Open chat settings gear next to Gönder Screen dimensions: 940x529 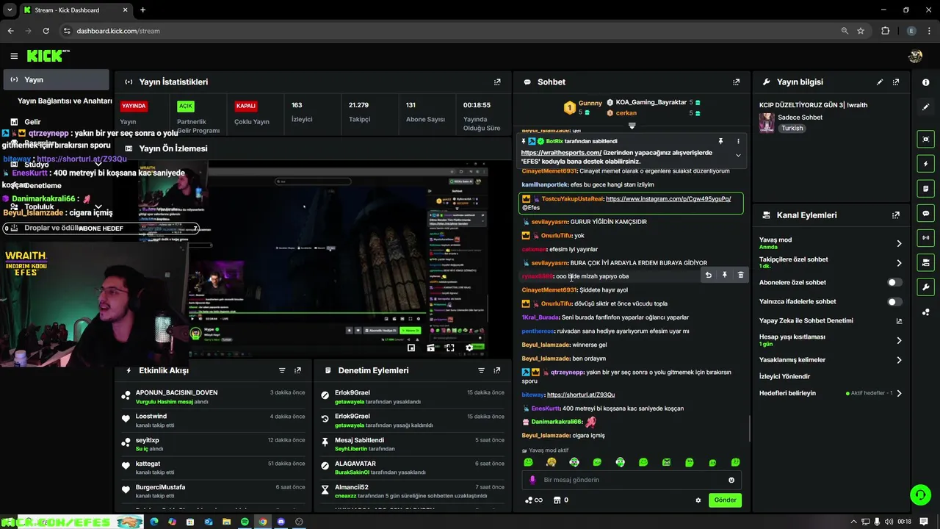698,500
